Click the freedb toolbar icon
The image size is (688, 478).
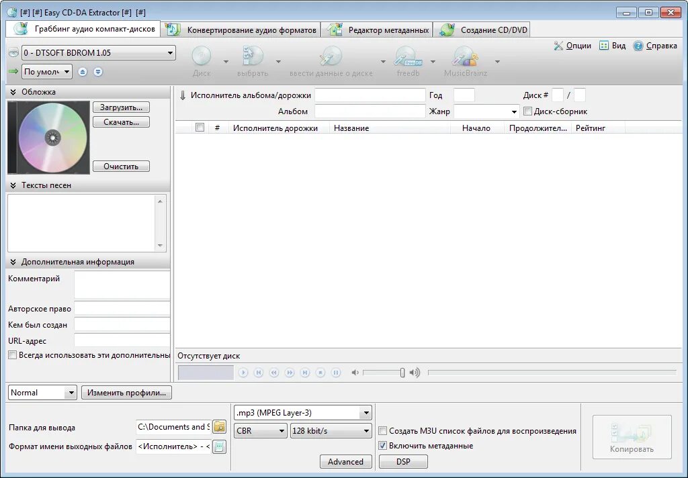pos(408,57)
